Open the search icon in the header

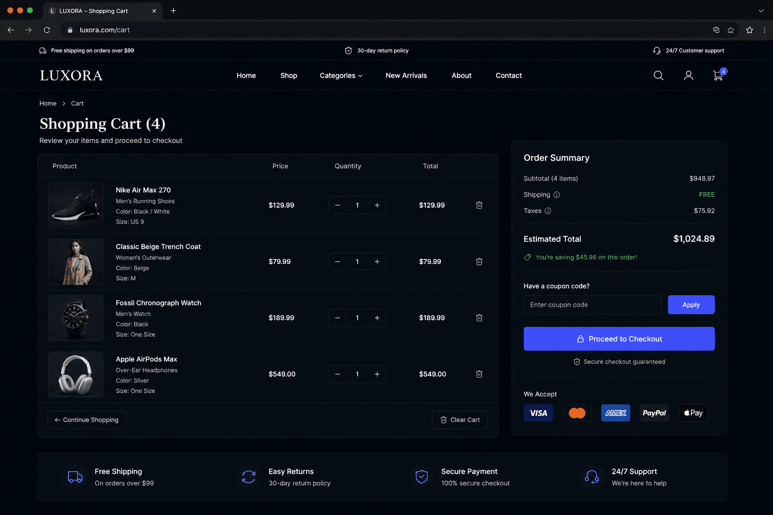tap(658, 75)
